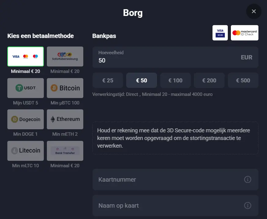Select the € 500 deposit amount
Viewport: 267px width, 219px height.
click(243, 80)
